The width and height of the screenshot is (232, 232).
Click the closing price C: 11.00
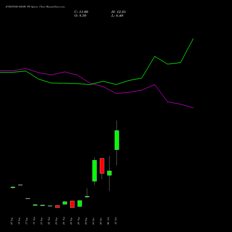click(x=81, y=12)
